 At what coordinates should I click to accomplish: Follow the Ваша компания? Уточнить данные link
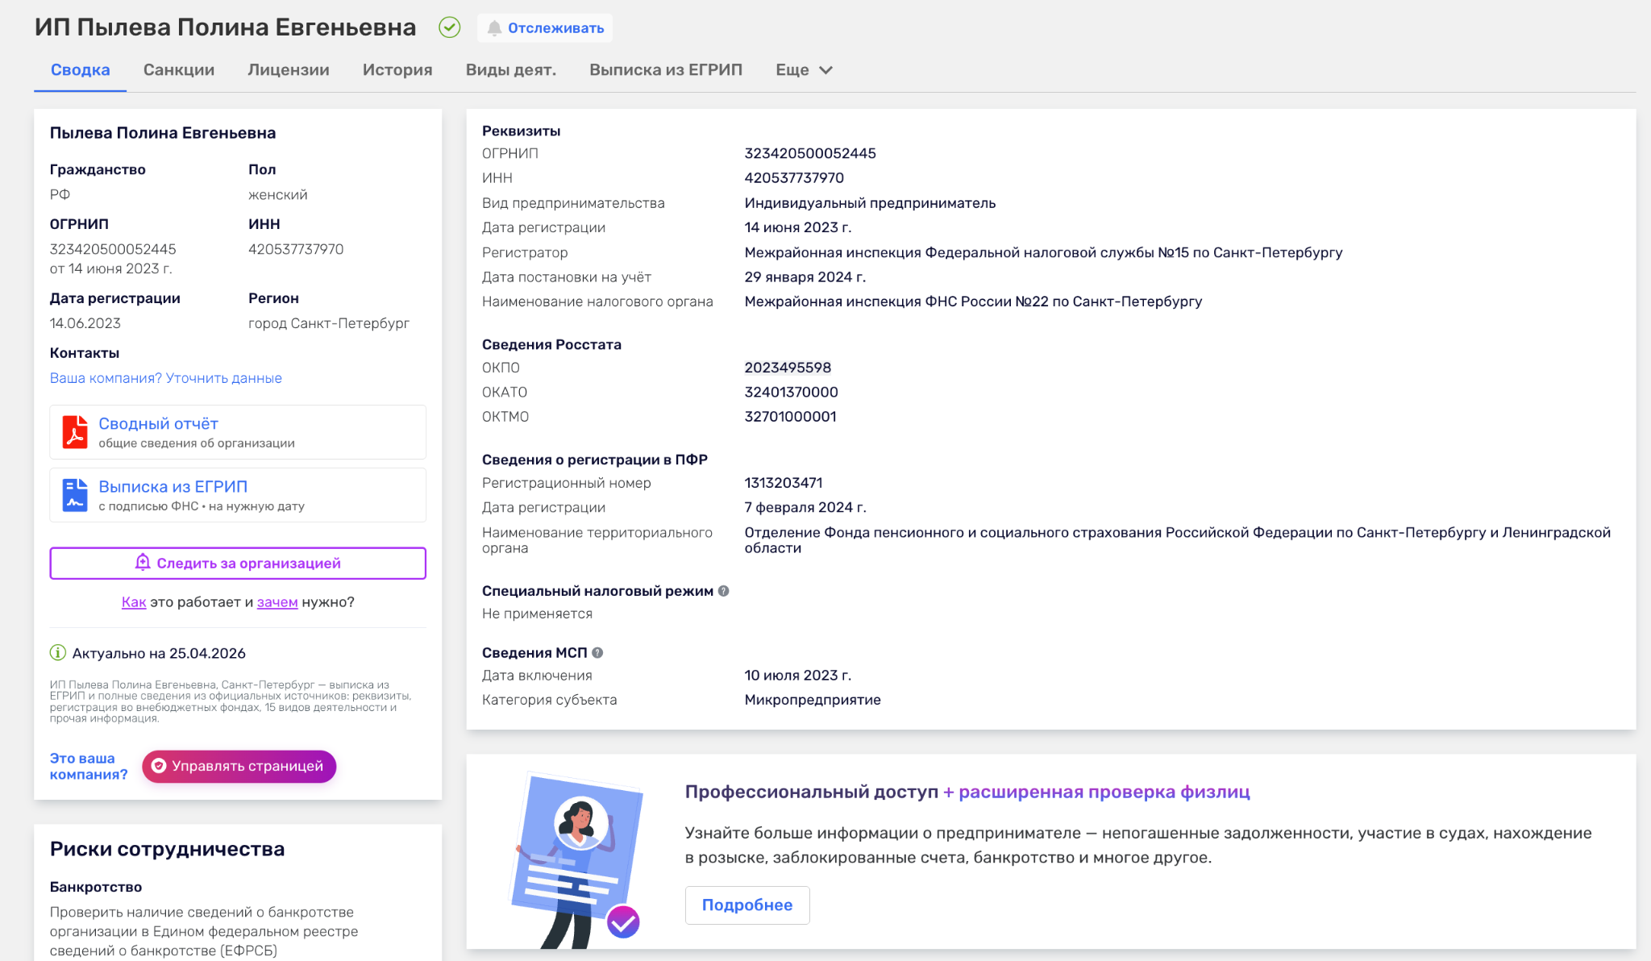(x=166, y=378)
